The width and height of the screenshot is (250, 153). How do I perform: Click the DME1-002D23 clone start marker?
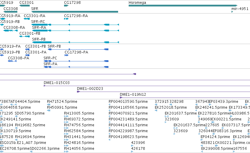78,92
